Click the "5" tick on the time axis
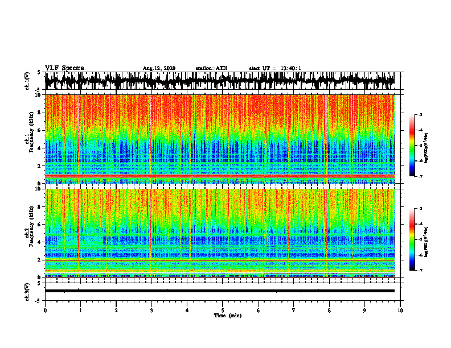Image resolution: width=451 pixels, height=348 pixels. point(223,310)
